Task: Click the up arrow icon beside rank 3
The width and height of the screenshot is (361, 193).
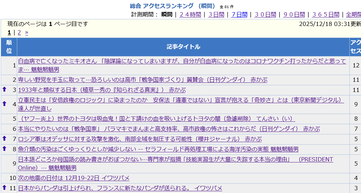Action: (5, 89)
